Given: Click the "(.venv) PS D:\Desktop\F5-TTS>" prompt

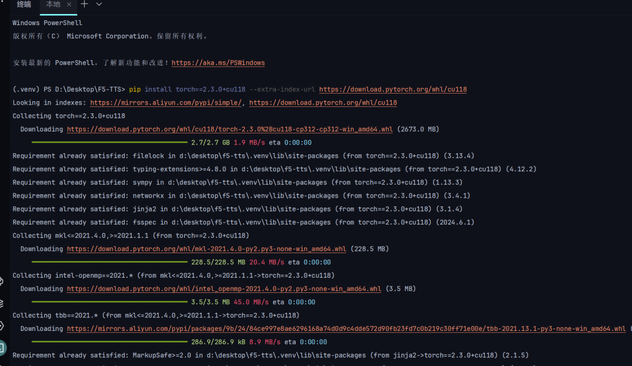Looking at the screenshot, I should (69, 89).
